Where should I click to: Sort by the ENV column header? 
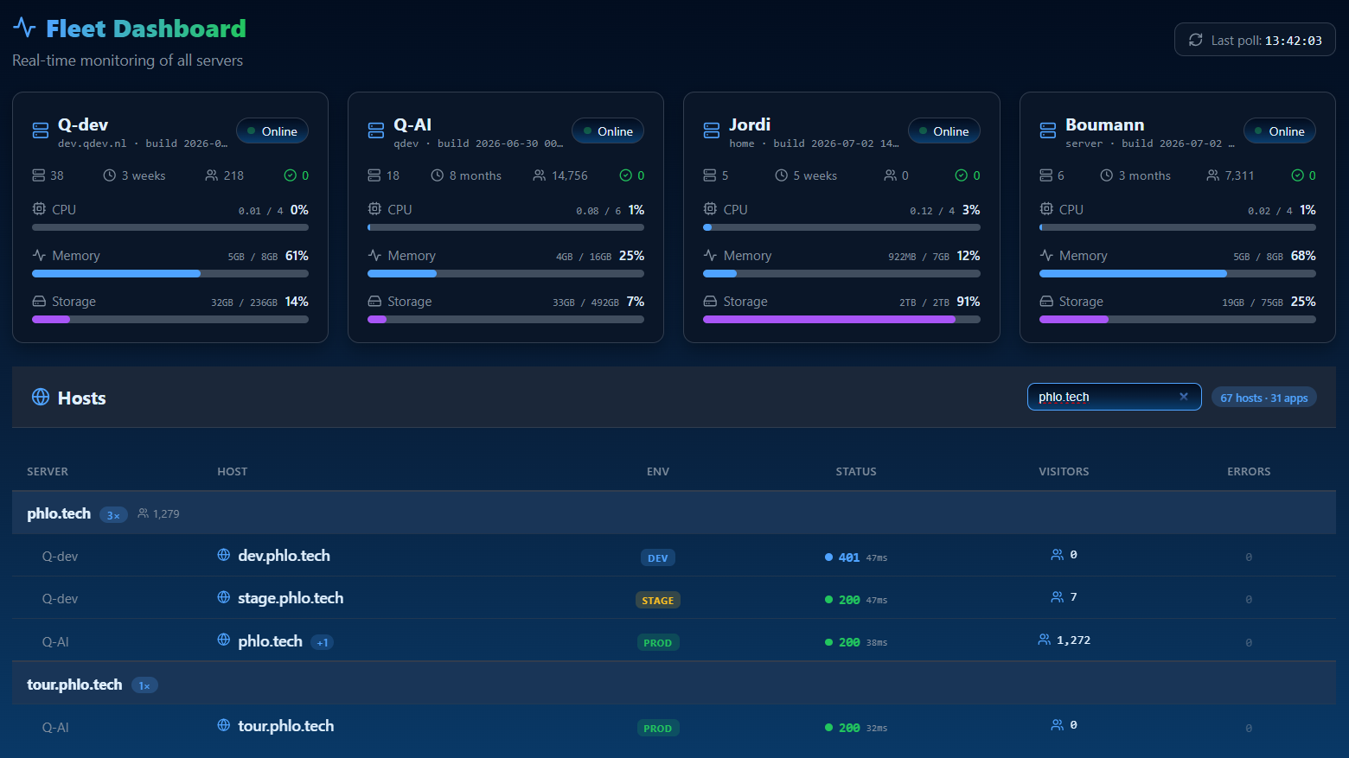coord(658,471)
